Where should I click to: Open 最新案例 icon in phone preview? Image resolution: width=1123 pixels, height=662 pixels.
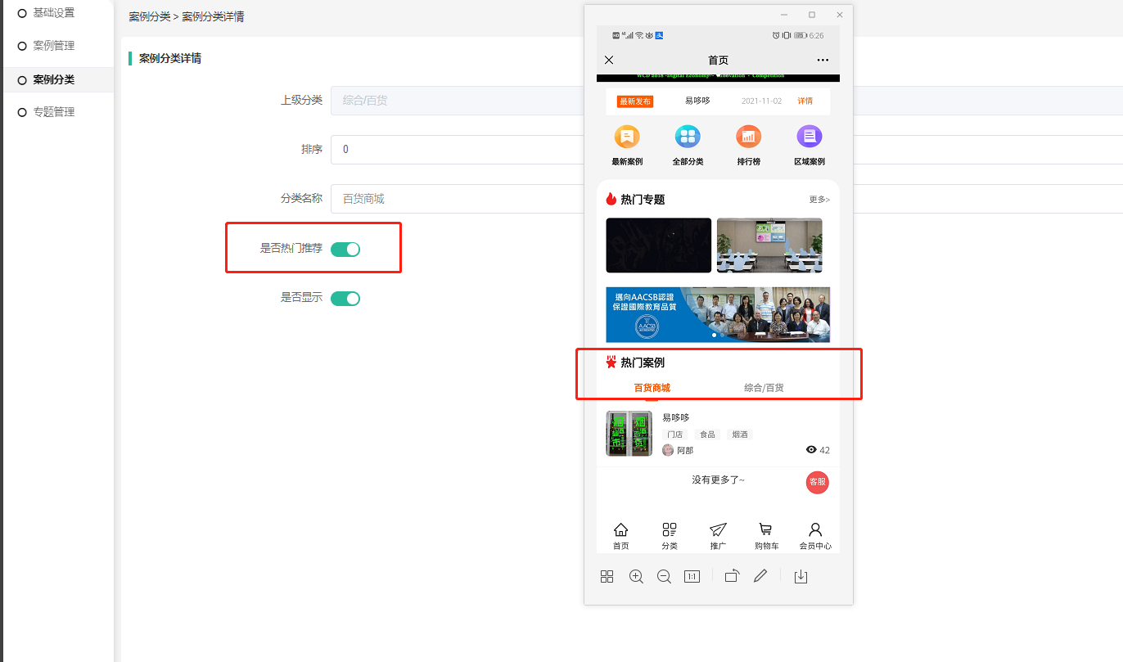click(627, 137)
